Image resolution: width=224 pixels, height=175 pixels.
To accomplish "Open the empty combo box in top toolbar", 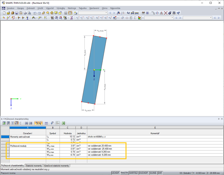I will pos(93,13).
